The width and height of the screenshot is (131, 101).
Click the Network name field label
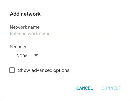(25, 27)
